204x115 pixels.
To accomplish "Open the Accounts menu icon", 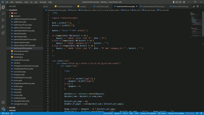I will [3, 102].
